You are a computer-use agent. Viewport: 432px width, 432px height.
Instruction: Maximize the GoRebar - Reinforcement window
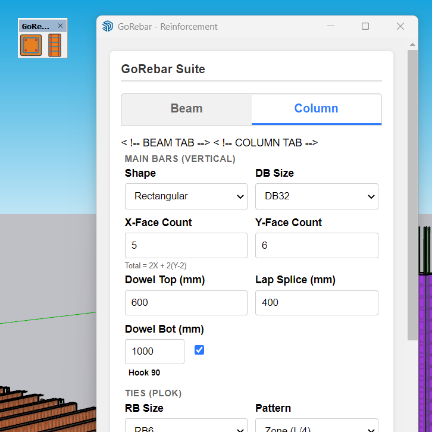click(x=365, y=26)
